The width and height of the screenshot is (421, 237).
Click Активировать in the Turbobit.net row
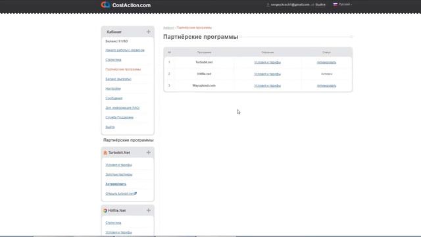326,63
